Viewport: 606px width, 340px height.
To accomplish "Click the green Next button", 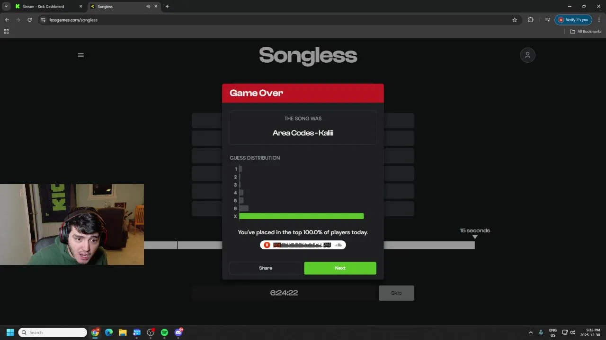I will coord(340,268).
